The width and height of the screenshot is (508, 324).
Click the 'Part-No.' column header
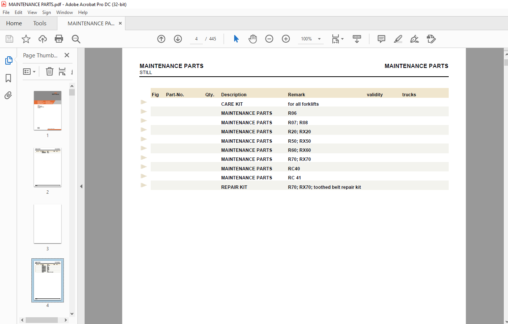coord(175,94)
